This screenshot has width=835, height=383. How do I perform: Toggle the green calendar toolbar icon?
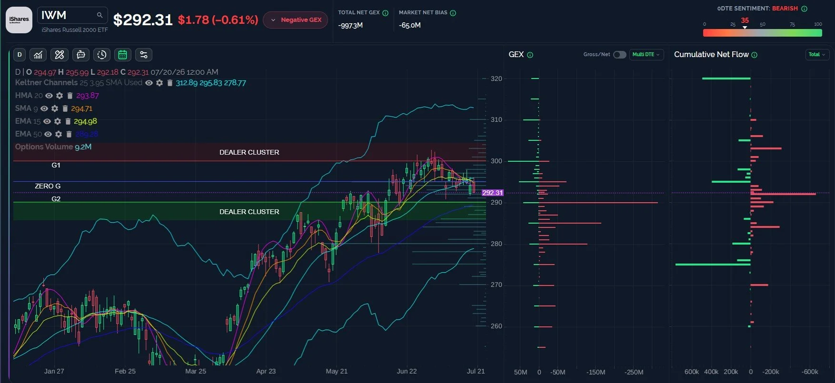pos(122,55)
